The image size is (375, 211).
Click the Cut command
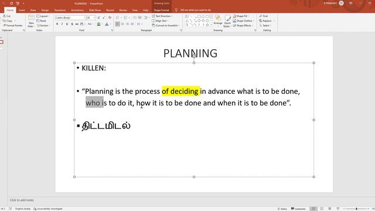click(x=6, y=16)
